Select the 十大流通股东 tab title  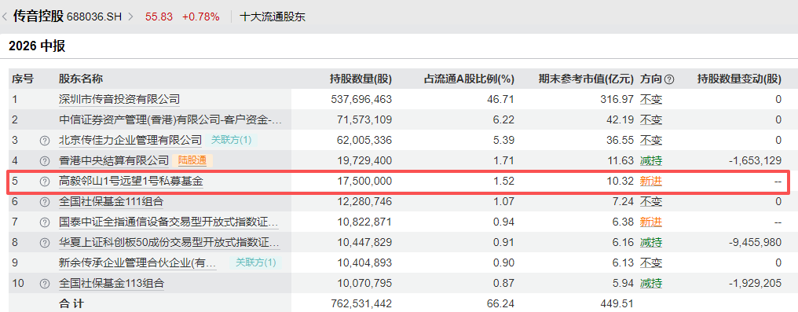[273, 17]
